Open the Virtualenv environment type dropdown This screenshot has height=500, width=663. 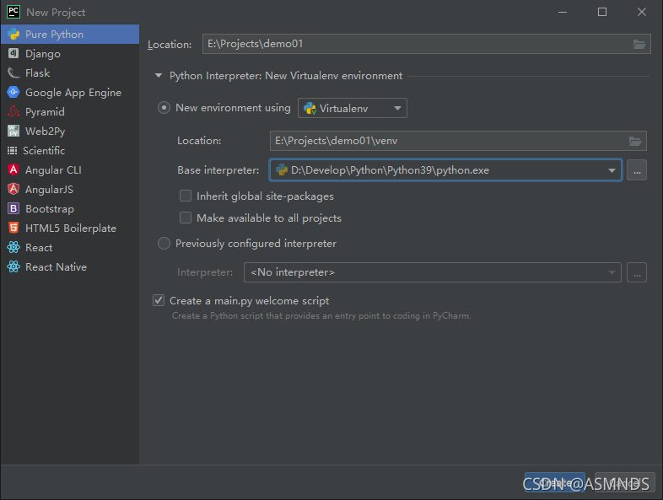[x=353, y=108]
